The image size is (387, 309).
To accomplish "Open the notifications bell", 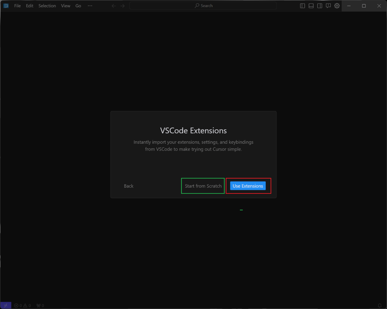I will (380, 305).
